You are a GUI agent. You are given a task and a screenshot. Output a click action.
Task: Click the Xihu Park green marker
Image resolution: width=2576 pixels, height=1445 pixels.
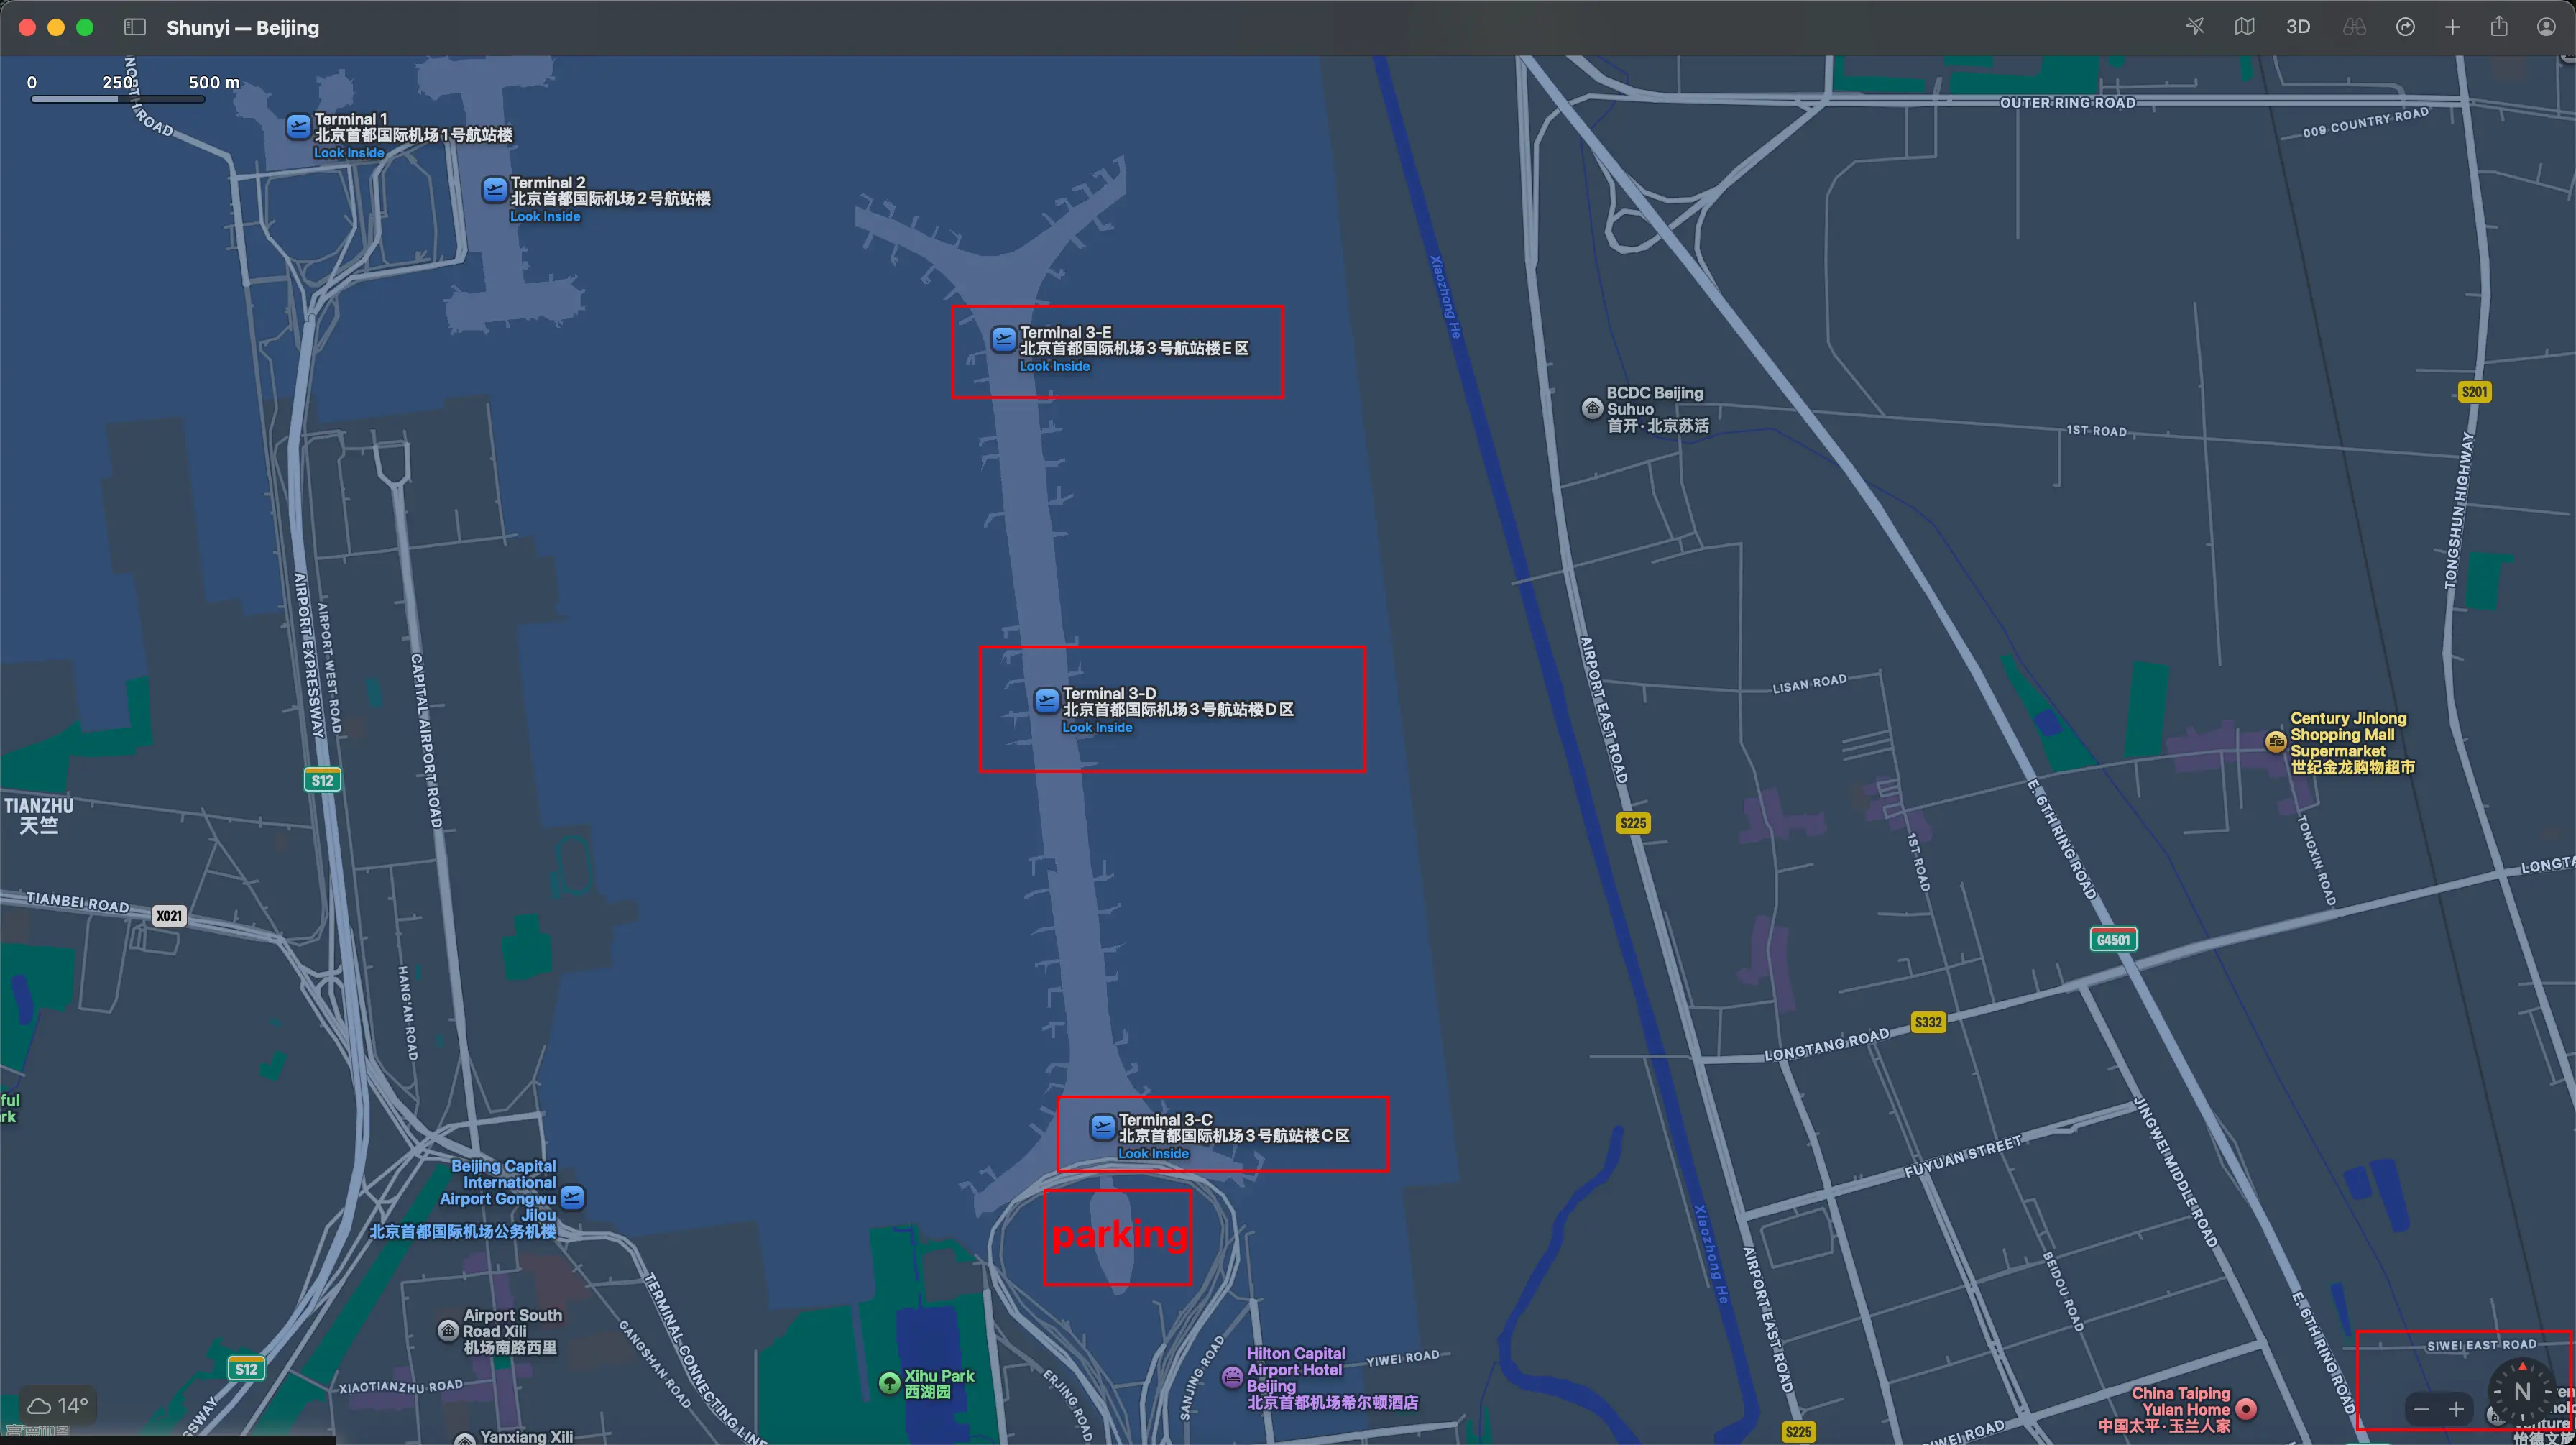click(889, 1382)
